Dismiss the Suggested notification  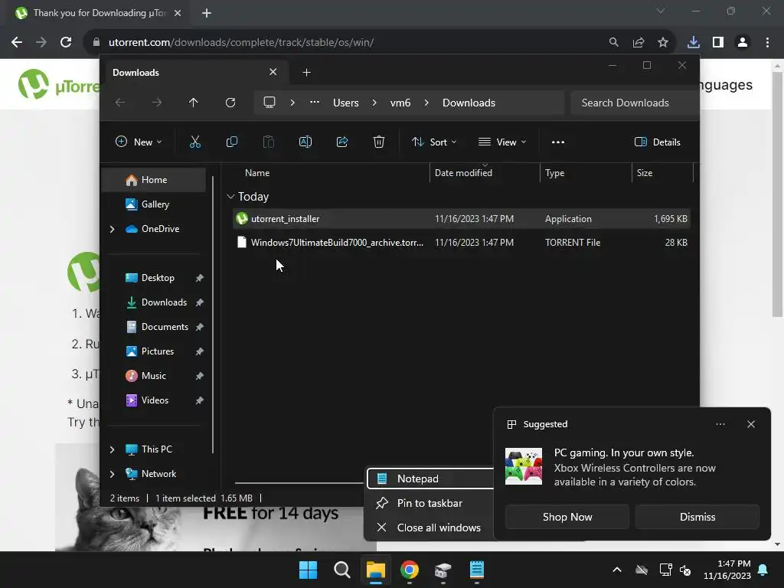(697, 517)
